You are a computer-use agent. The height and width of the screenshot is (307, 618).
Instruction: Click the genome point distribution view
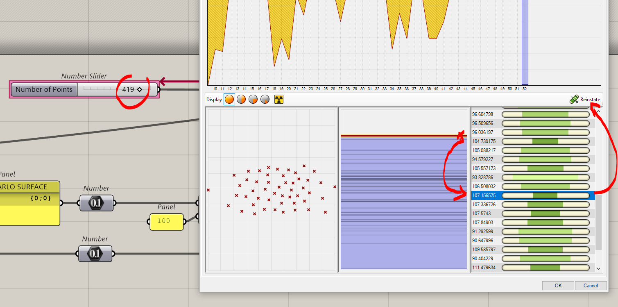[272, 189]
